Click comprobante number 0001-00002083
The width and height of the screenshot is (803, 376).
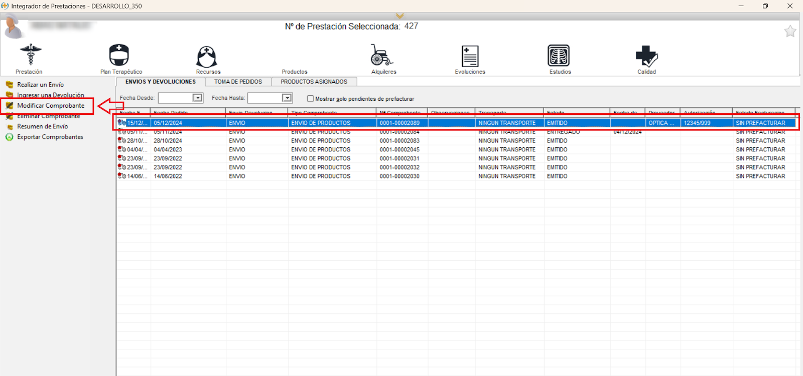coord(399,141)
